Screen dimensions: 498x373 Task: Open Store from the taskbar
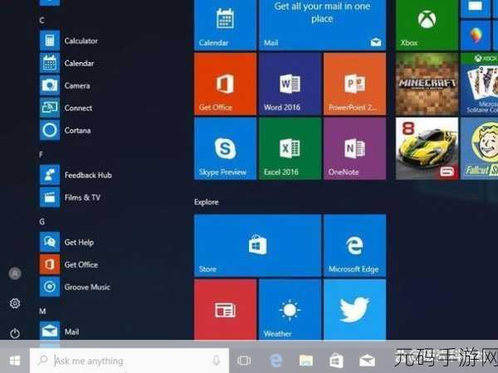pos(336,361)
